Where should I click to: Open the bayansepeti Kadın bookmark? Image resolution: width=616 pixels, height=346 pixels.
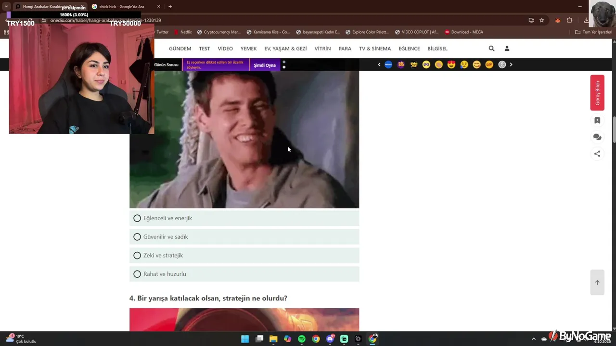tap(318, 32)
